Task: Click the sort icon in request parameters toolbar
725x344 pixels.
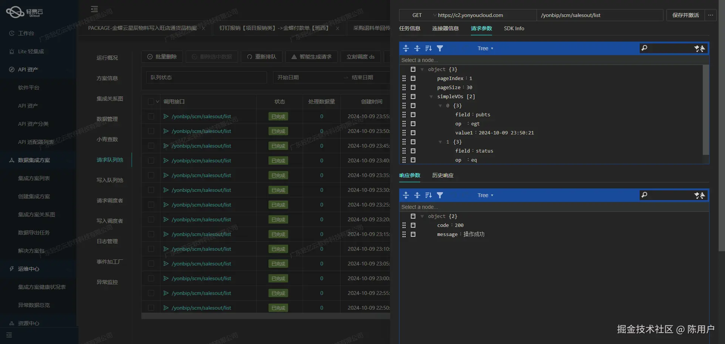Action: [428, 48]
